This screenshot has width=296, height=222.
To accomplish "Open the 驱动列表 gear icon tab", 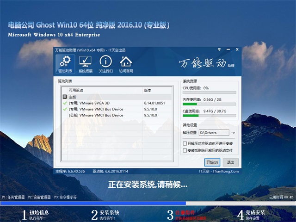I will point(65,64).
